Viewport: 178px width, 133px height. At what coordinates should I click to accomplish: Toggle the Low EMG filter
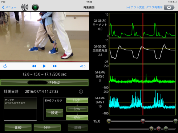tap(77, 109)
